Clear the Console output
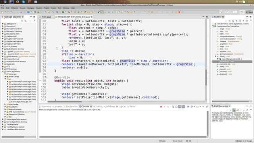 coord(173,106)
